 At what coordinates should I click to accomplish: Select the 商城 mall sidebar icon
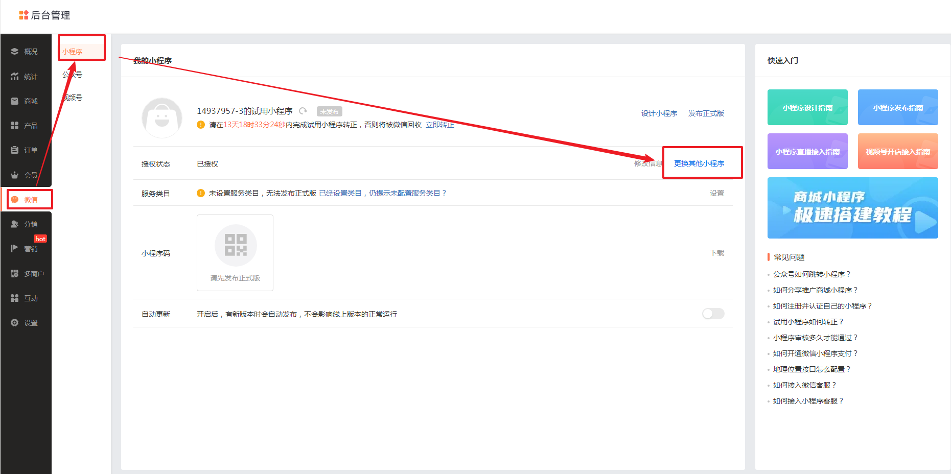(x=14, y=101)
